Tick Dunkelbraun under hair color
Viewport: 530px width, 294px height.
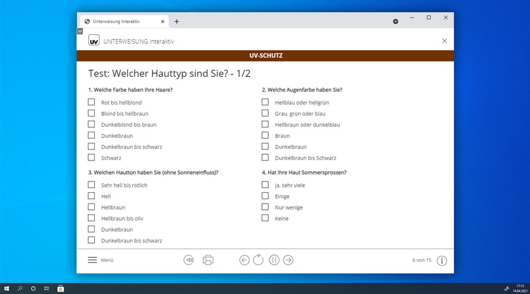91,135
